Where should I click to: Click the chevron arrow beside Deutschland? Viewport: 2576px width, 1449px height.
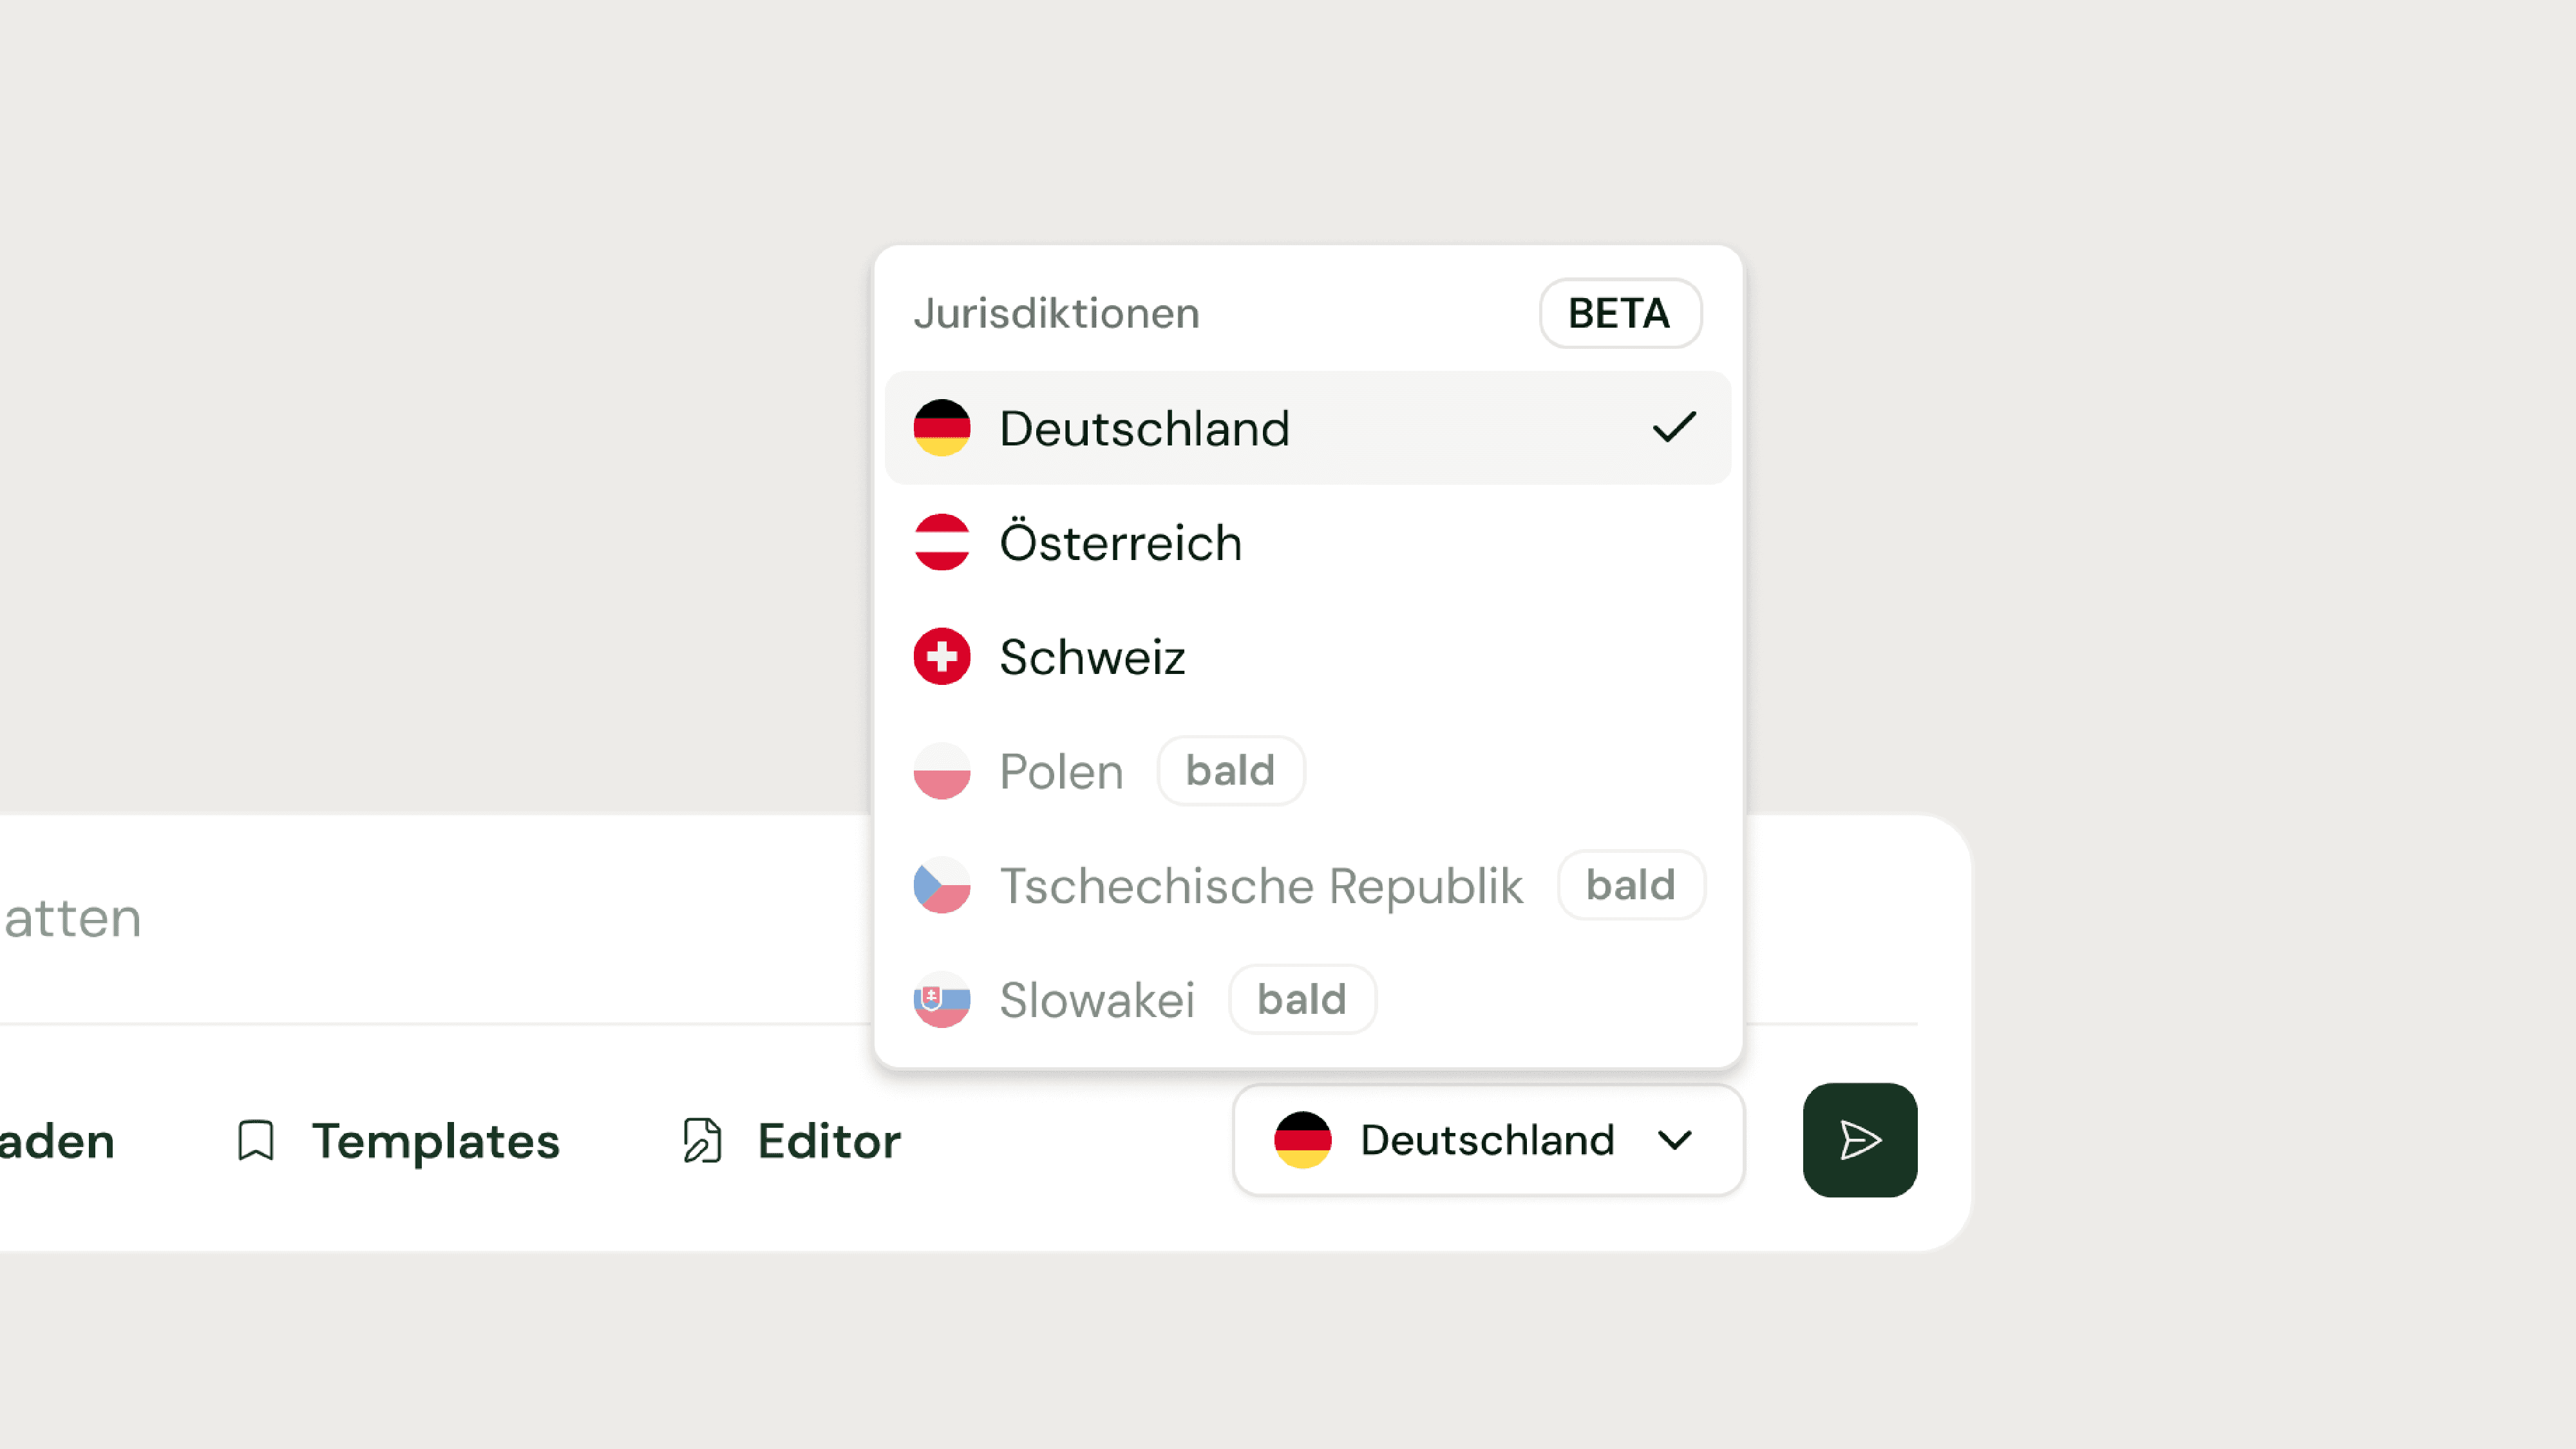[1675, 1140]
